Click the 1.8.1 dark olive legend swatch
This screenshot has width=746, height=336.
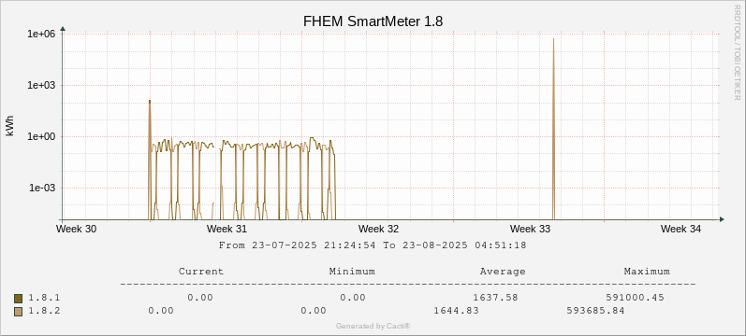[x=19, y=299]
